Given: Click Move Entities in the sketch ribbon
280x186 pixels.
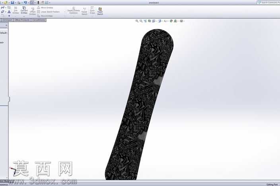Looking at the screenshot, I should (45, 16).
